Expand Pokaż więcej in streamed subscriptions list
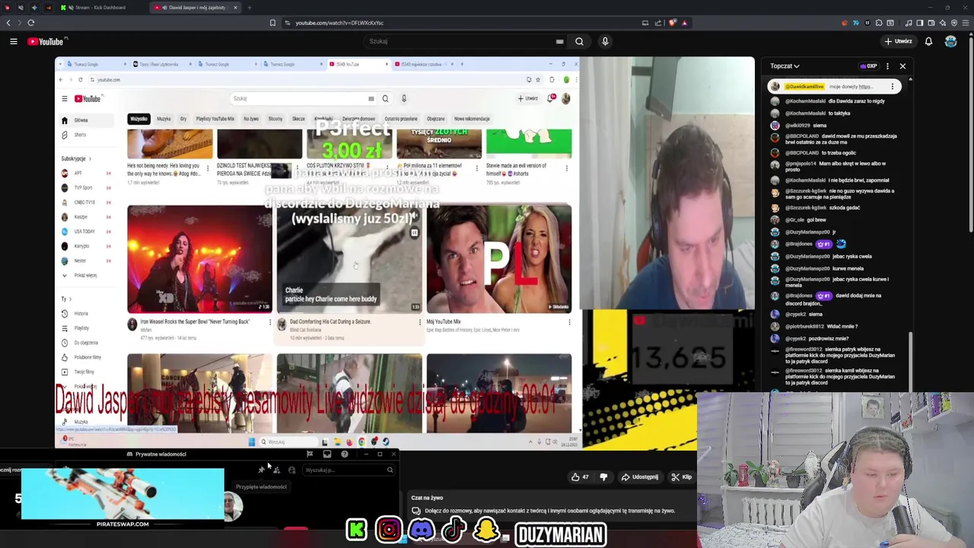This screenshot has width=974, height=548. point(85,275)
